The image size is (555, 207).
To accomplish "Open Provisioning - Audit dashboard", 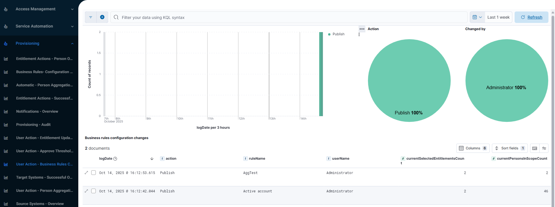I will pyautogui.click(x=33, y=125).
